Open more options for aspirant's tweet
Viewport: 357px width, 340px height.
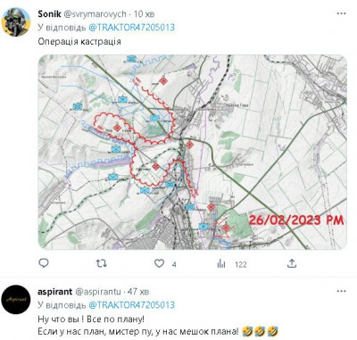(341, 291)
